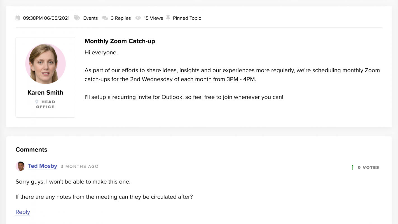Viewport: 398px width, 224px height.
Task: Upvote Ted Mosby's comment with green arrow
Action: 353,167
